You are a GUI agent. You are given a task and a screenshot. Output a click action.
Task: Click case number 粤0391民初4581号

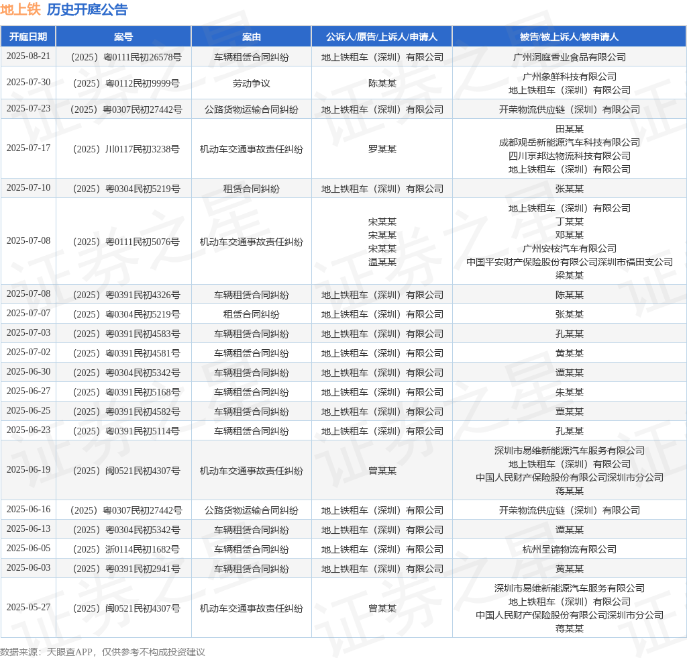143,353
